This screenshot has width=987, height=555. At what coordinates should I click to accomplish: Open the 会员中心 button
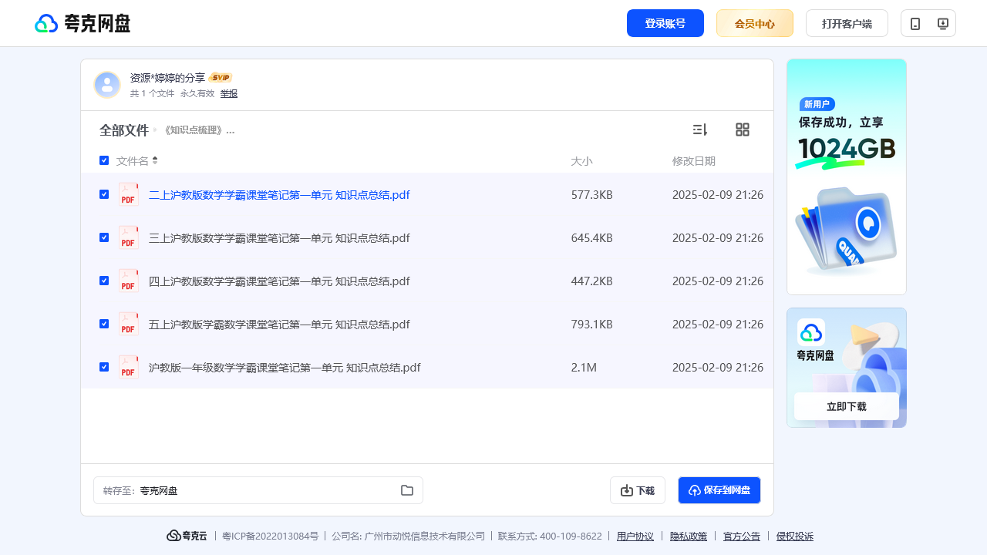point(755,23)
